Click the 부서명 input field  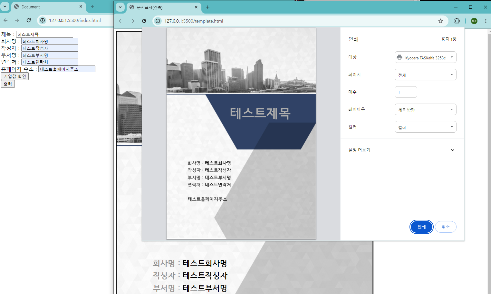coord(50,55)
